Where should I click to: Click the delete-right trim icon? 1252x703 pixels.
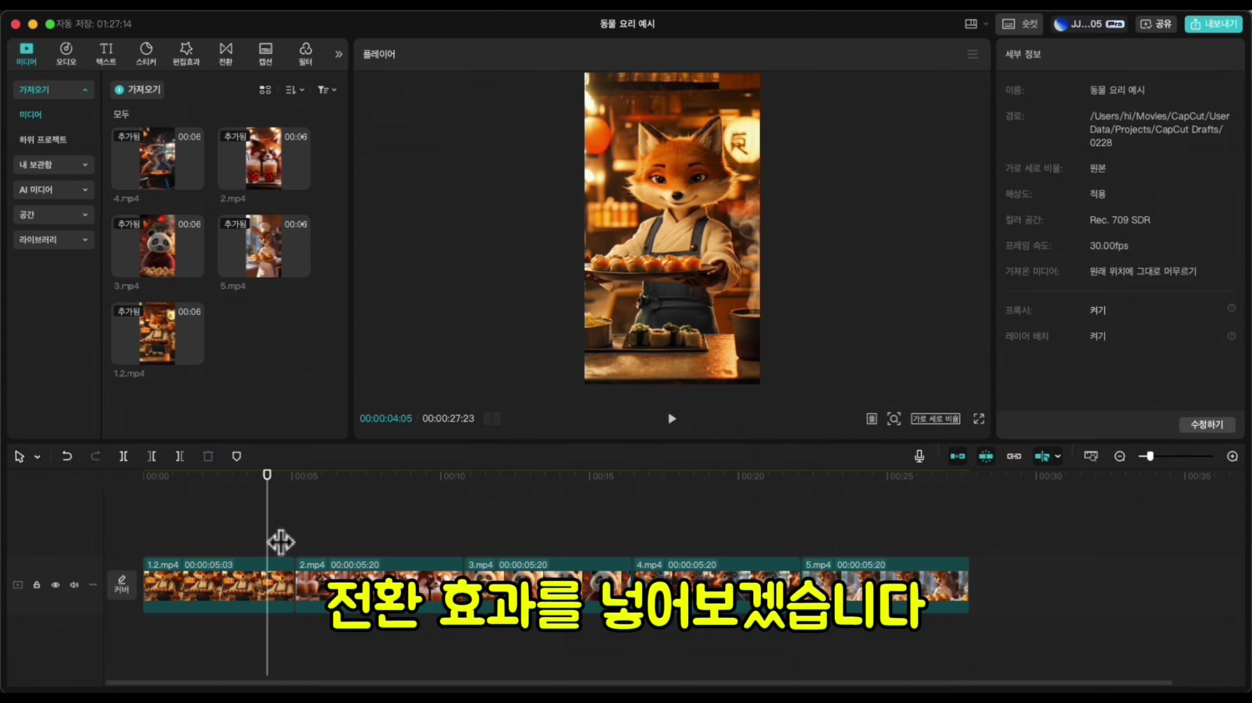180,456
